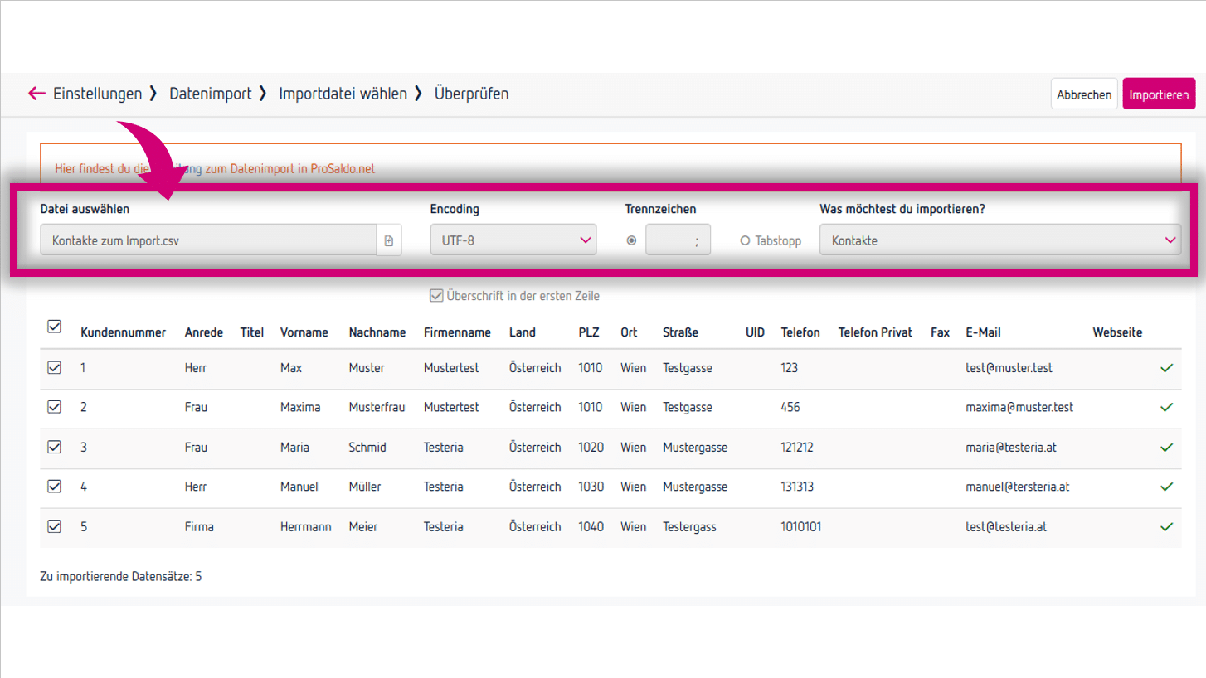Click green checkmark in Maxima Musterfrau row

tap(1166, 408)
